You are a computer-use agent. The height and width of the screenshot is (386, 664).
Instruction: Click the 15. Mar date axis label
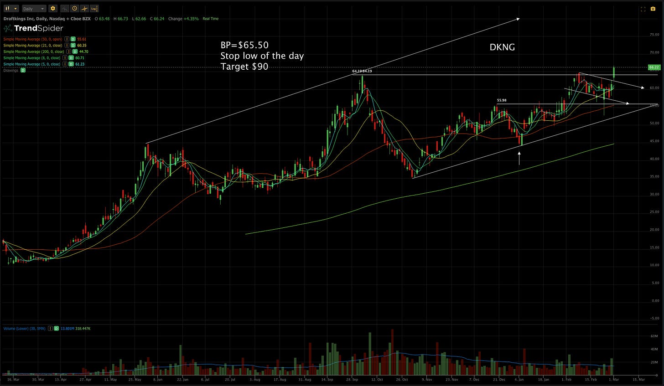click(638, 379)
